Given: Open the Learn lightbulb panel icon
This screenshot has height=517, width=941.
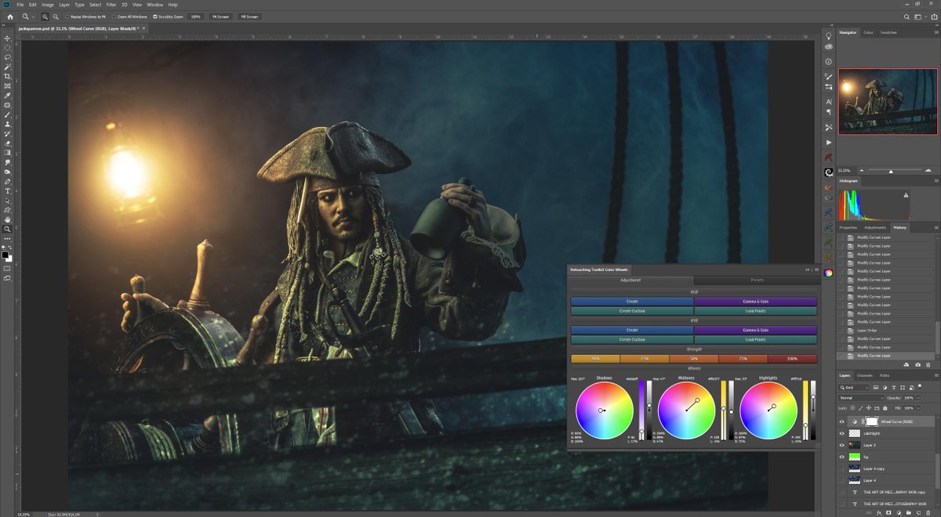Looking at the screenshot, I should click(829, 35).
